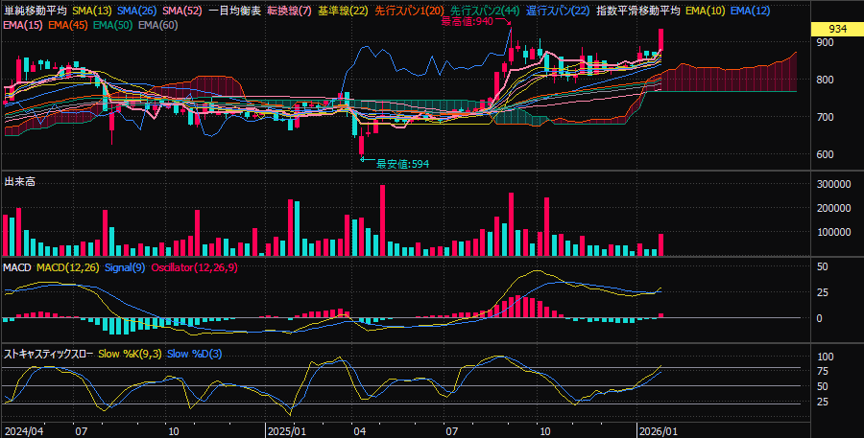Image resolution: width=864 pixels, height=438 pixels.
Task: Click the EMA(45) legend label
Action: point(68,24)
